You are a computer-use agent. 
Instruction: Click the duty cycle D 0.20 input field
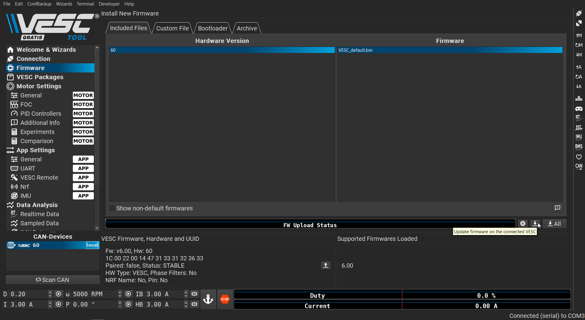pos(25,294)
